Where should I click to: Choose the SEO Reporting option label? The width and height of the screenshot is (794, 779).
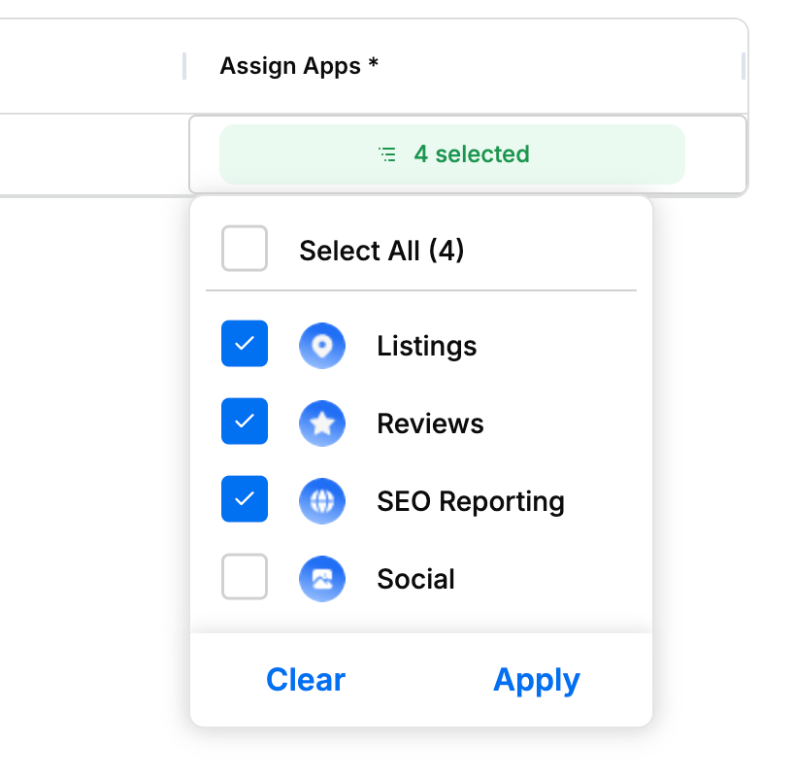[x=471, y=502]
